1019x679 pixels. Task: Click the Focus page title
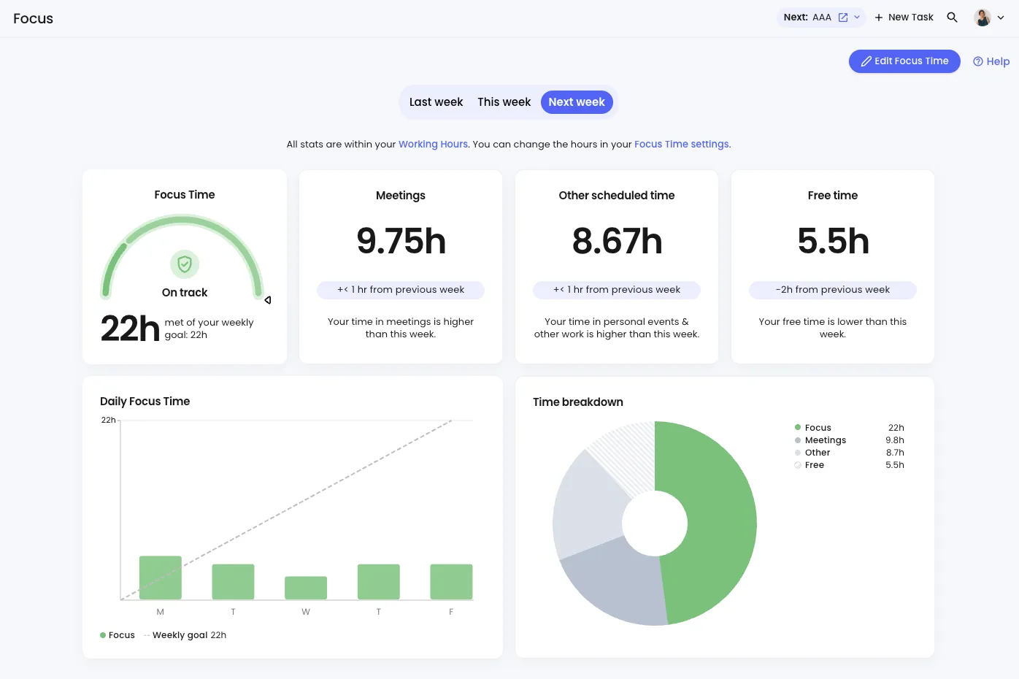point(34,18)
